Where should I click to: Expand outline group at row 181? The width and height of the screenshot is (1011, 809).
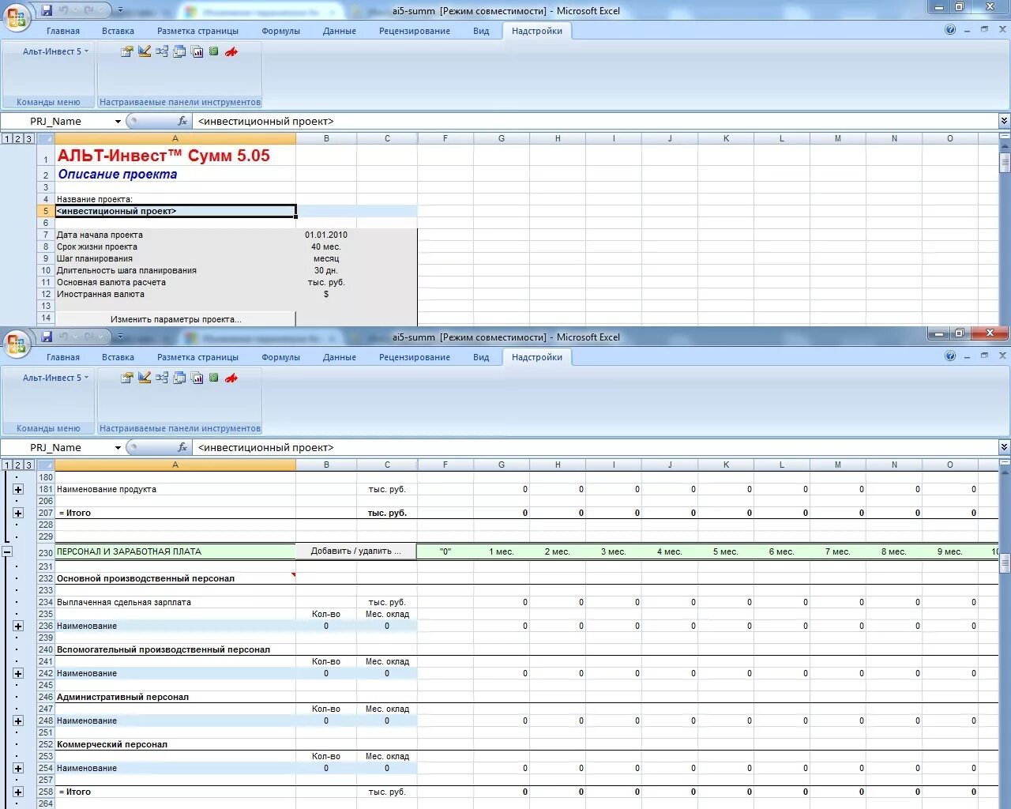point(18,490)
